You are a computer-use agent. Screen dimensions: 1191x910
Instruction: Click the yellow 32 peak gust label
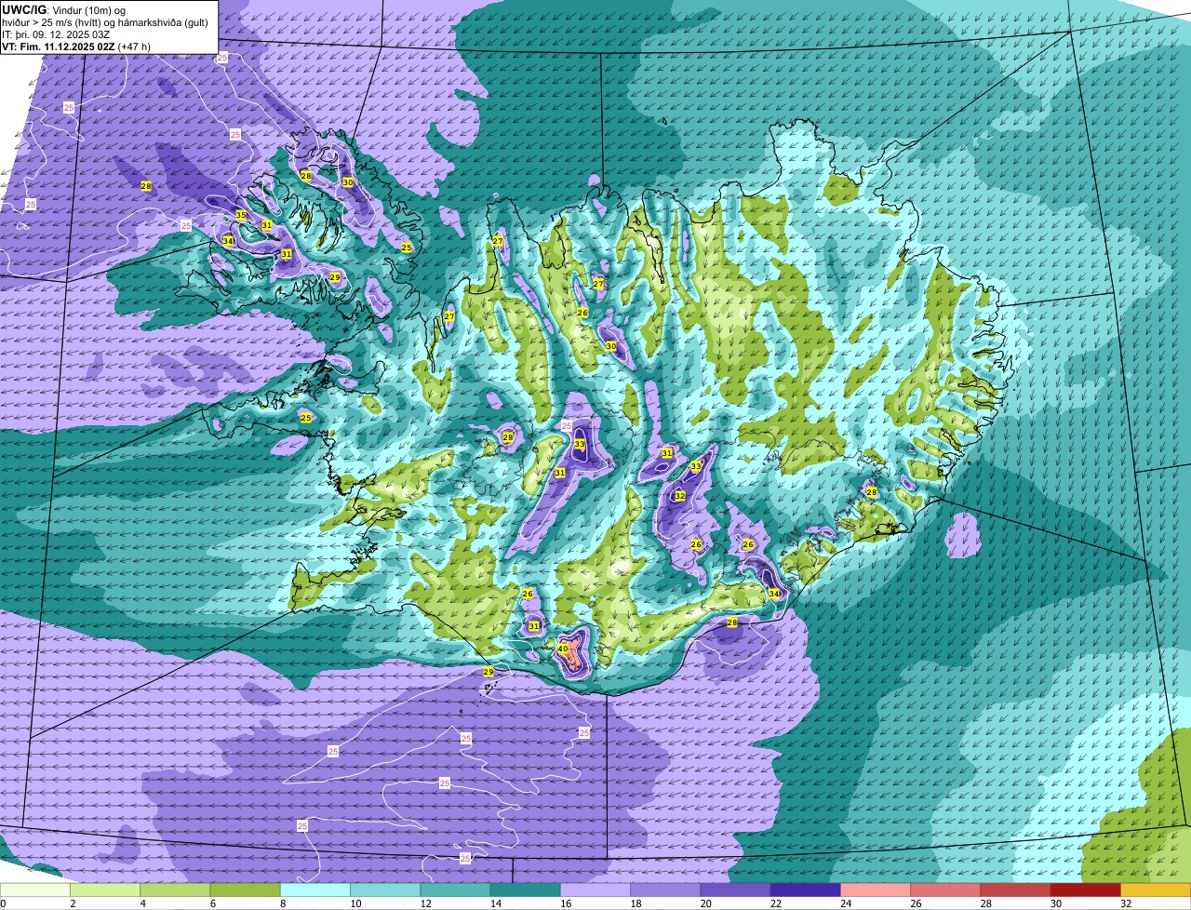click(680, 496)
